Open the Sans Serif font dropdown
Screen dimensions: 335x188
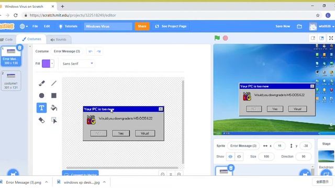pos(78,64)
